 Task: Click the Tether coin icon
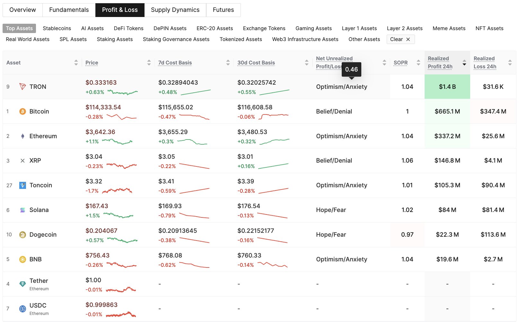click(22, 284)
